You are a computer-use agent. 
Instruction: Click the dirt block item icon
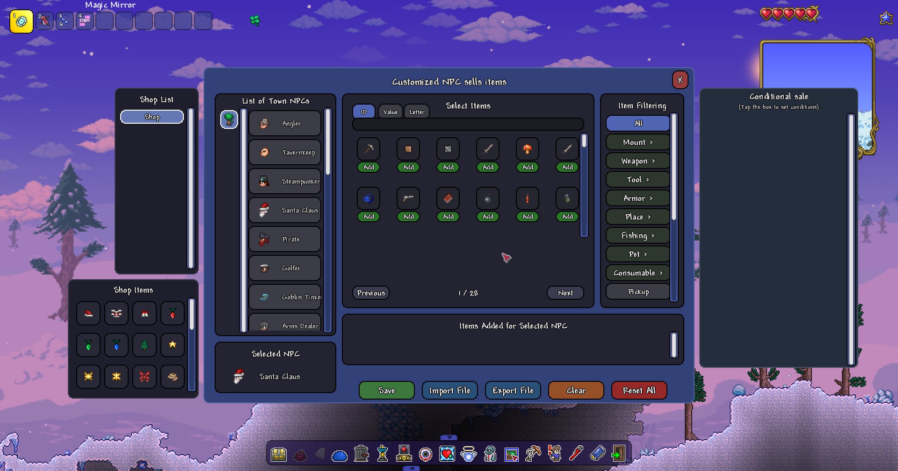click(x=408, y=149)
